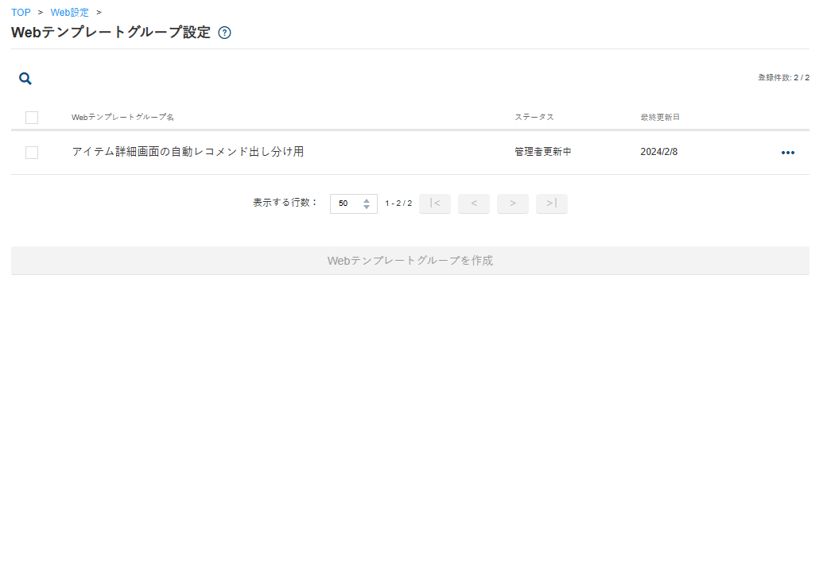Click the Webテンプレートグループ設定 page title
Image resolution: width=823 pixels, height=570 pixels.
click(111, 33)
